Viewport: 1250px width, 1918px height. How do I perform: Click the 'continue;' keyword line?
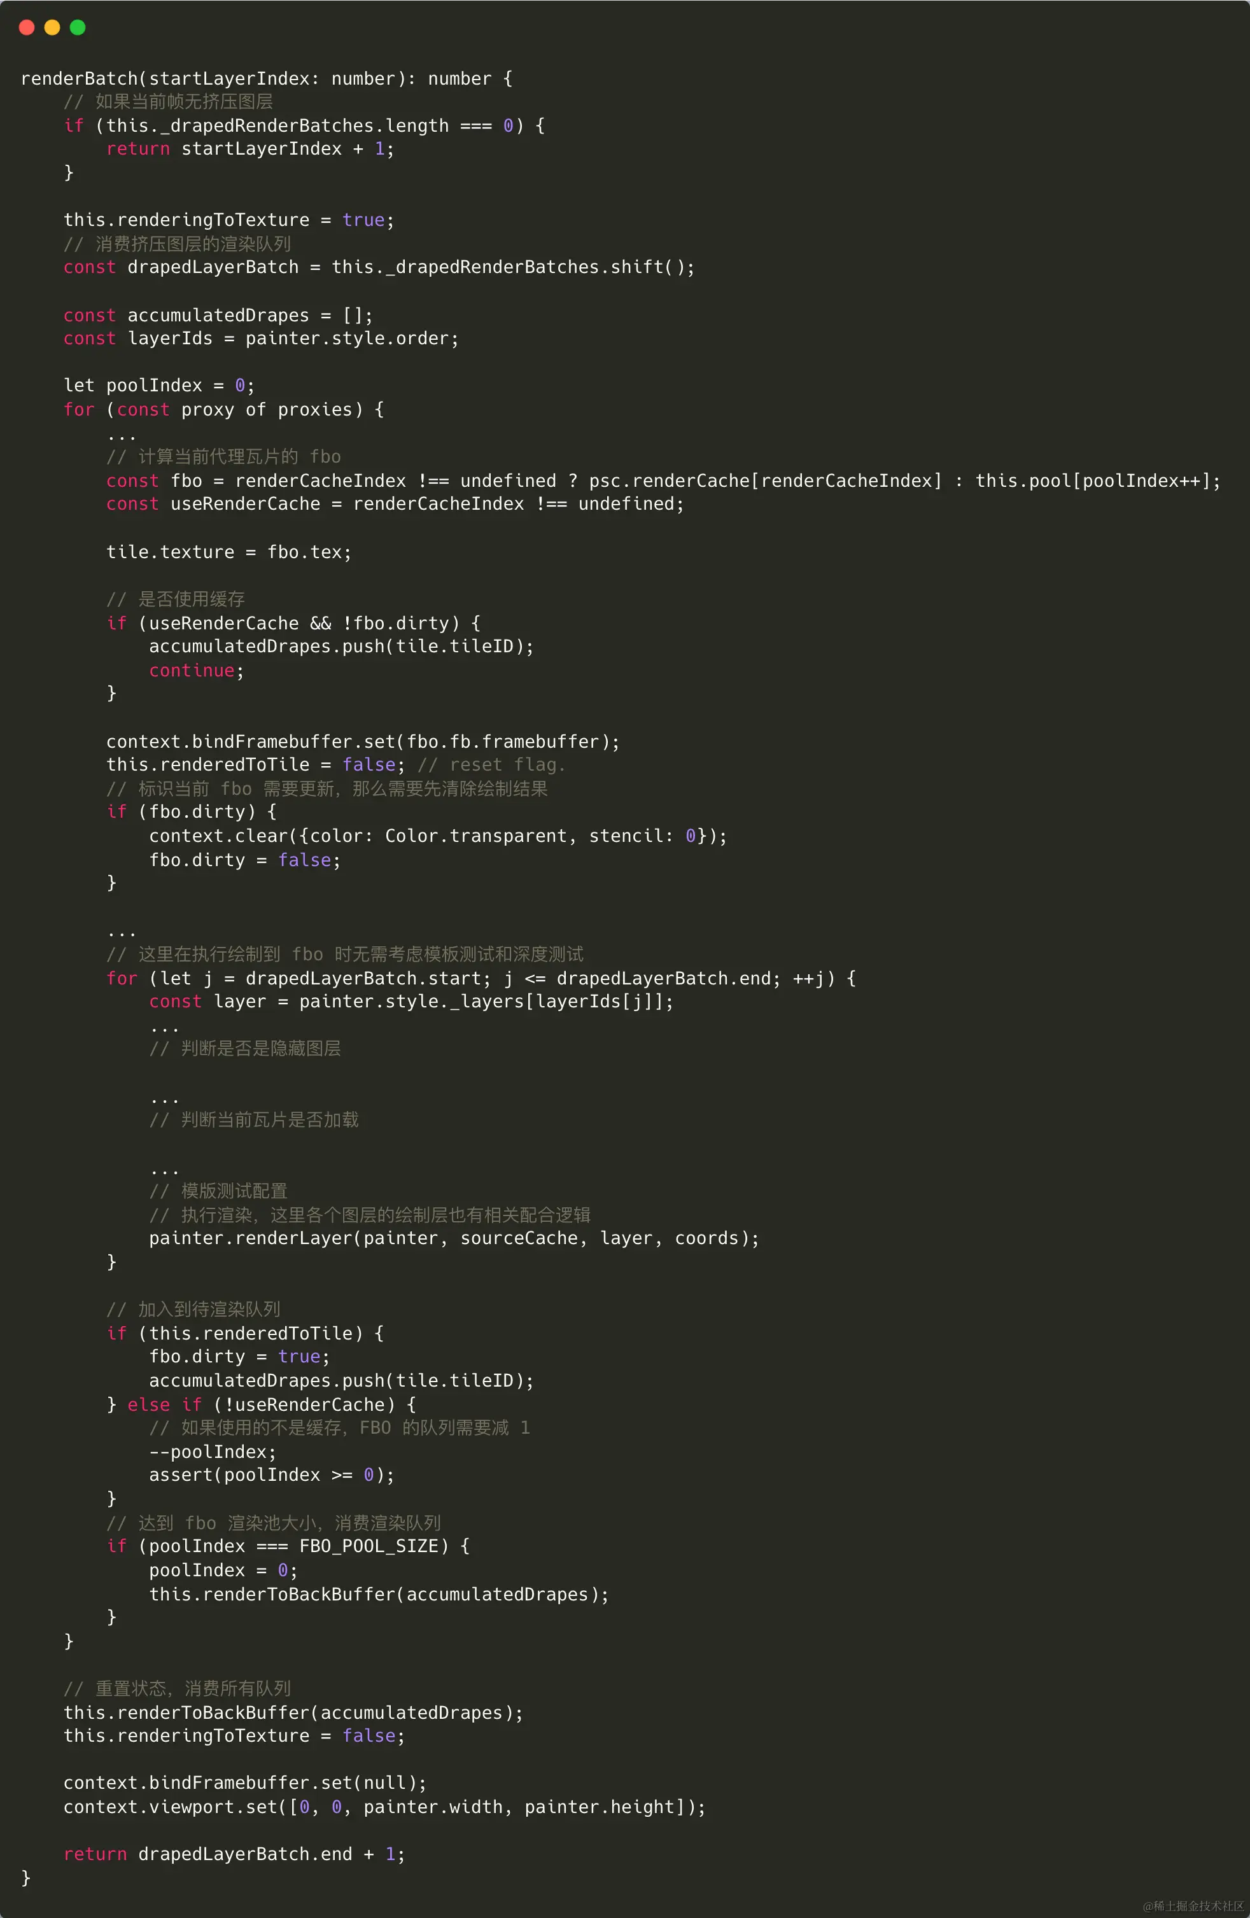click(x=197, y=671)
